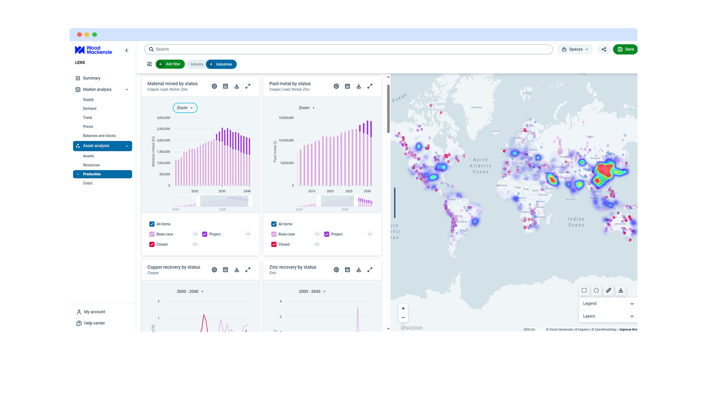
Task: Click the green Save button
Action: coord(625,50)
